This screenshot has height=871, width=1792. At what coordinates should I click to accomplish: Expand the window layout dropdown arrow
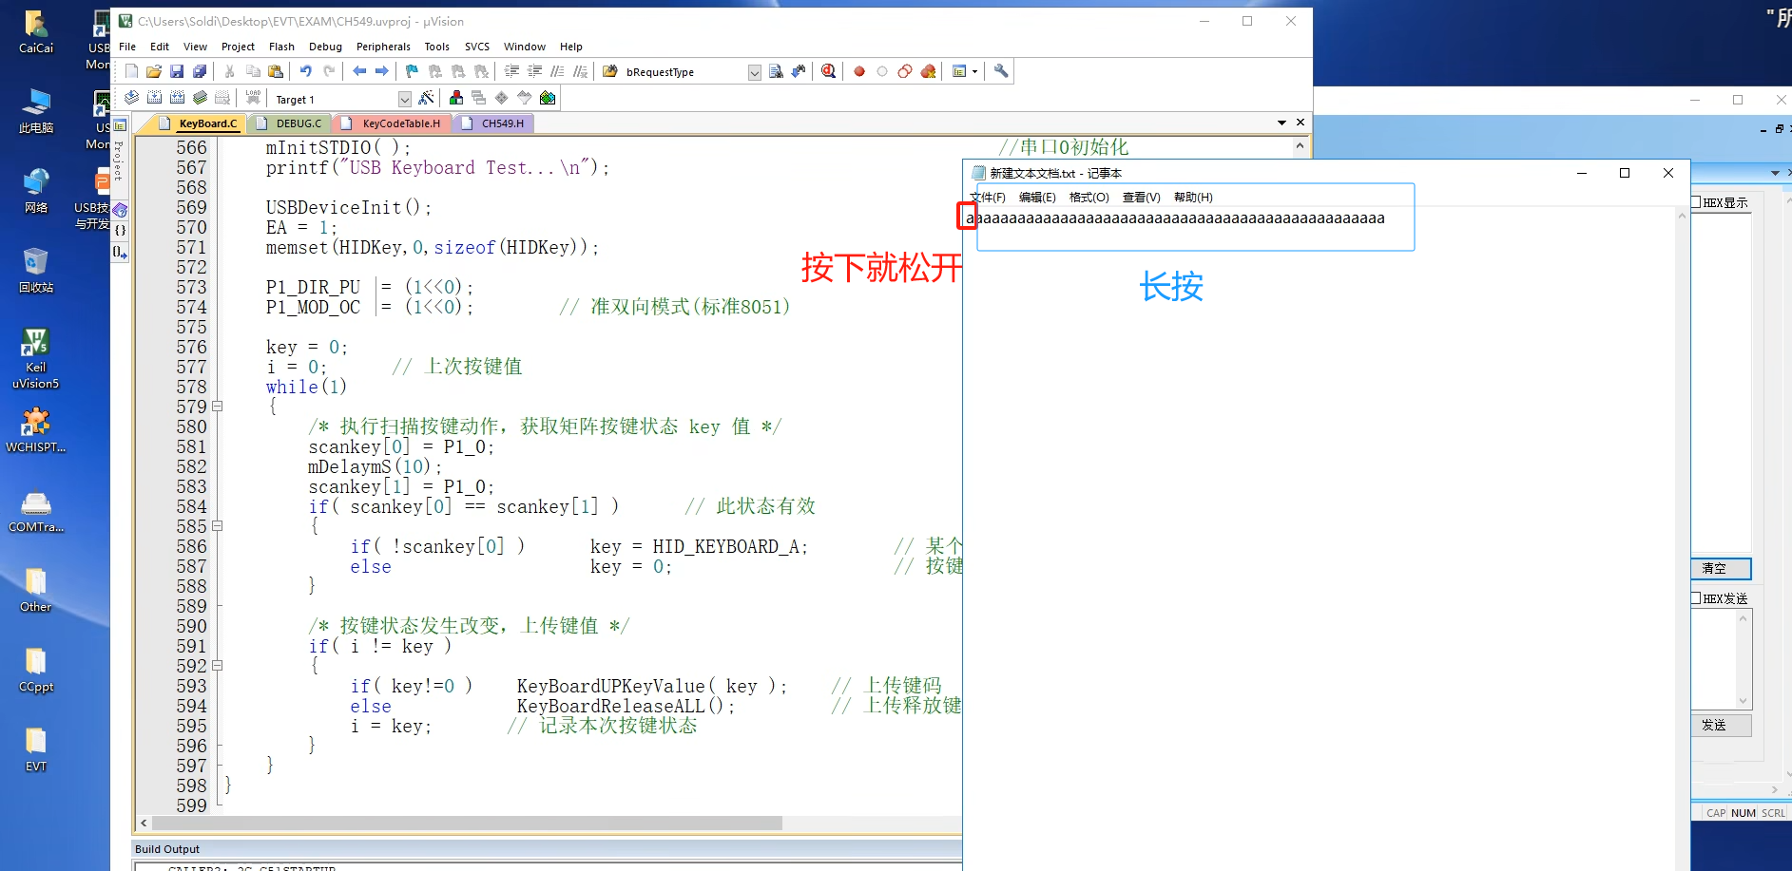coord(974,71)
